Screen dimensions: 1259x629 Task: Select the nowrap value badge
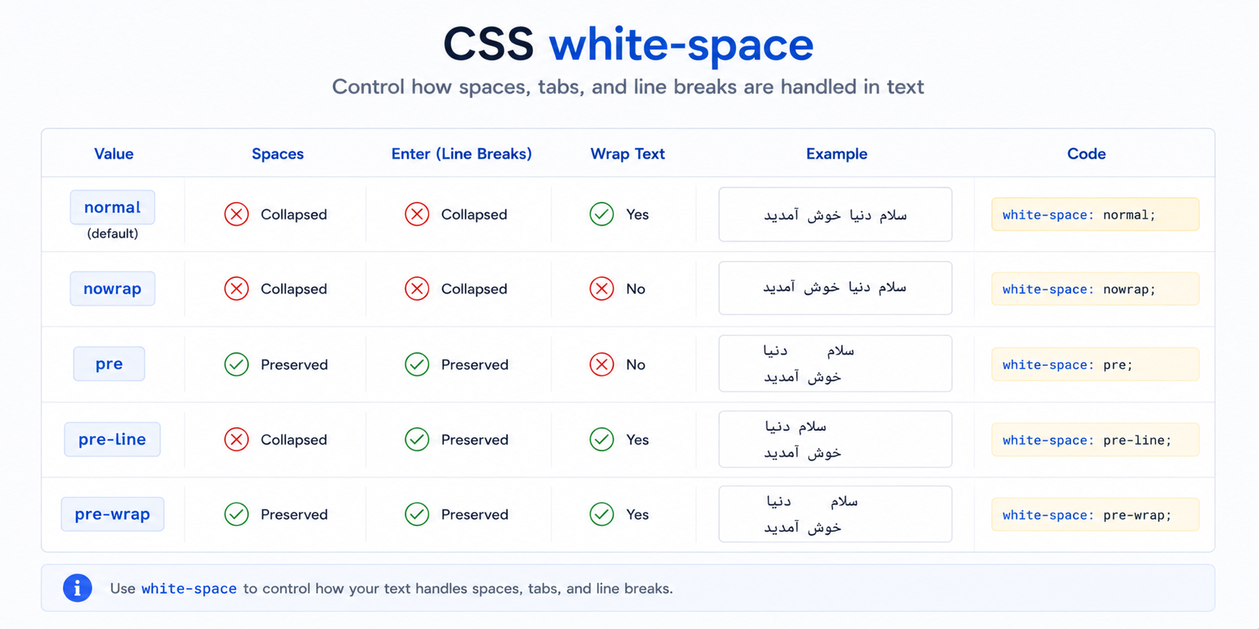pos(112,289)
